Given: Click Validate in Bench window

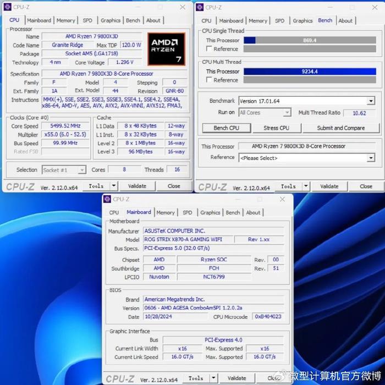Looking at the screenshot, I should [x=329, y=186].
